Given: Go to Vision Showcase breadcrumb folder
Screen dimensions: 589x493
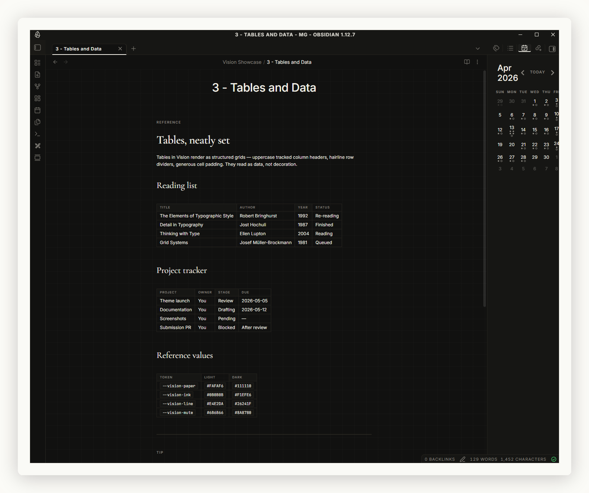Looking at the screenshot, I should pyautogui.click(x=242, y=62).
